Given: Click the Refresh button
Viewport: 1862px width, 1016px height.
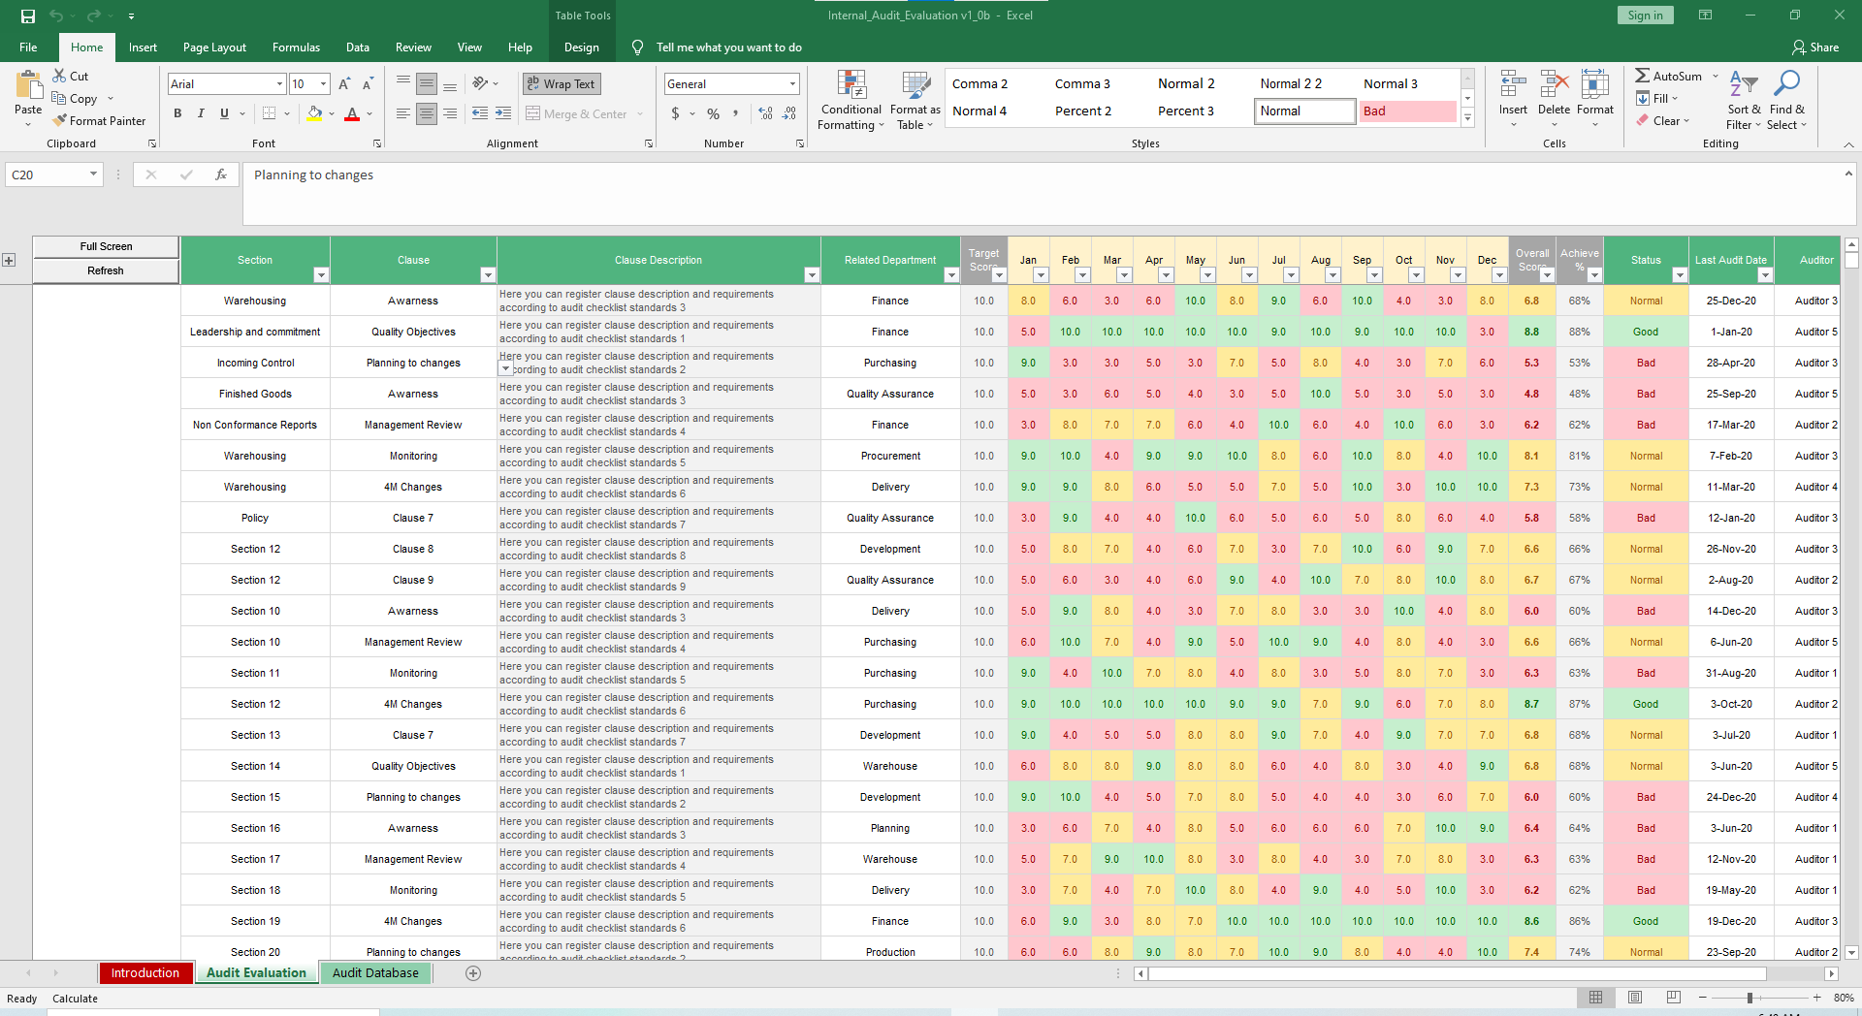Looking at the screenshot, I should 105,270.
